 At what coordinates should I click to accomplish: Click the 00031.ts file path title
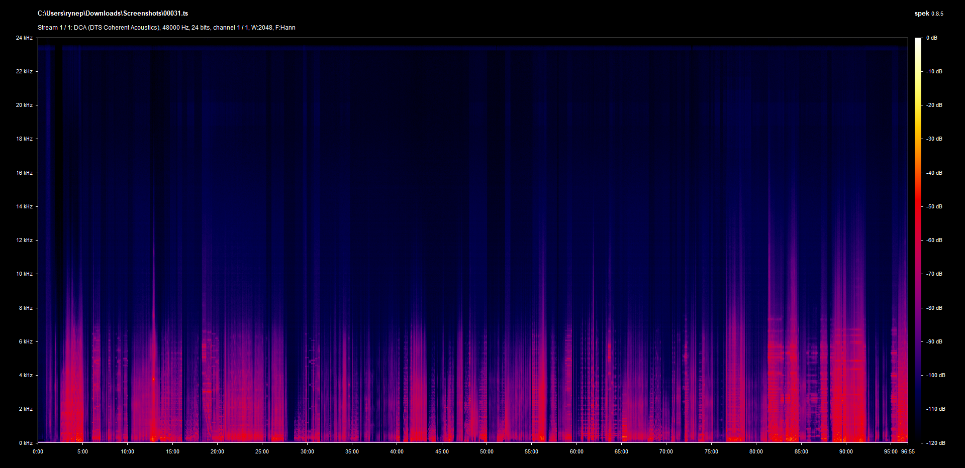tap(113, 14)
